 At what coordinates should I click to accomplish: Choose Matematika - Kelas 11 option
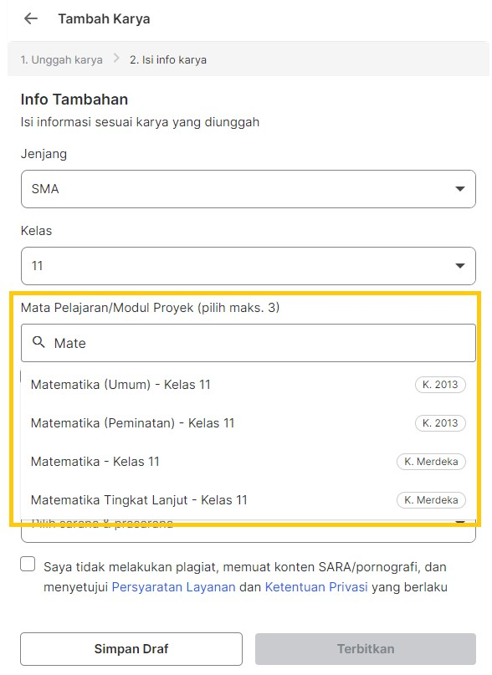pyautogui.click(x=249, y=462)
